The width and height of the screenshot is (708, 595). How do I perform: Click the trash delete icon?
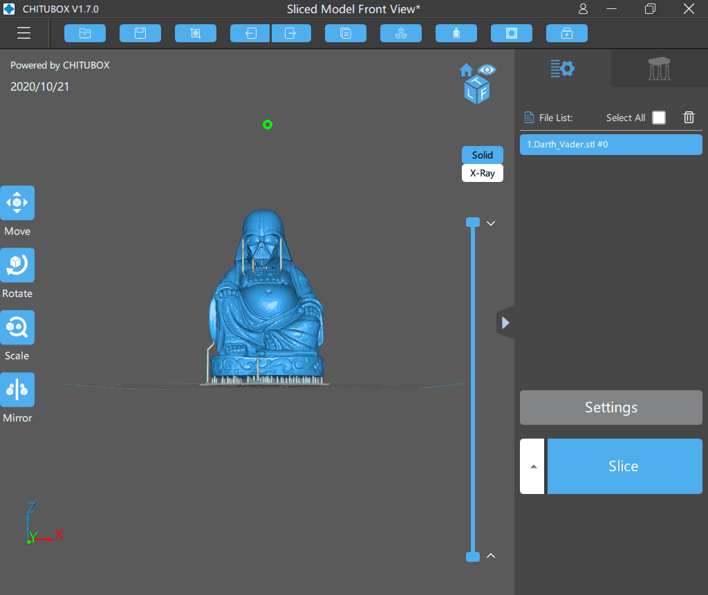click(689, 118)
